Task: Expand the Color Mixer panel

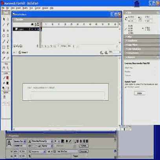Action: click(142, 45)
